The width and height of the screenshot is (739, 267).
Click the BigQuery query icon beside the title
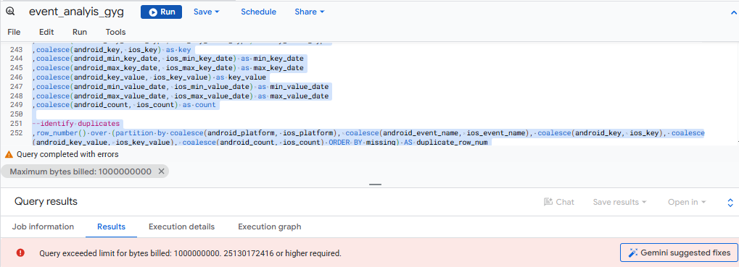click(10, 12)
